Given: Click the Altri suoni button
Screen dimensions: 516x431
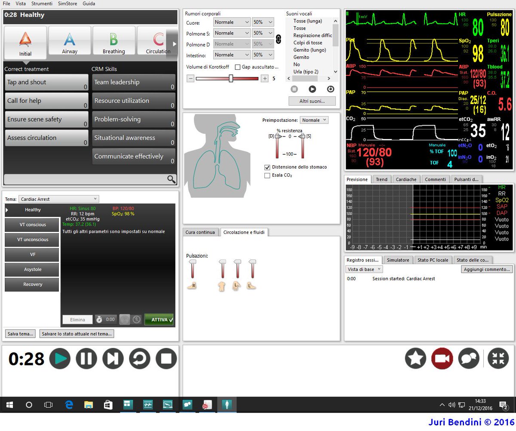Looking at the screenshot, I should tap(312, 101).
